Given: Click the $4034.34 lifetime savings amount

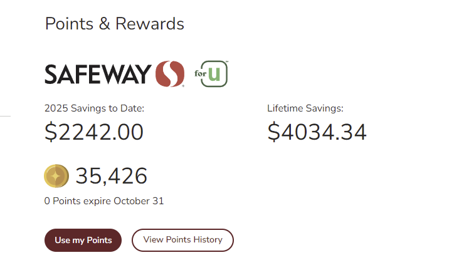Looking at the screenshot, I should (317, 132).
